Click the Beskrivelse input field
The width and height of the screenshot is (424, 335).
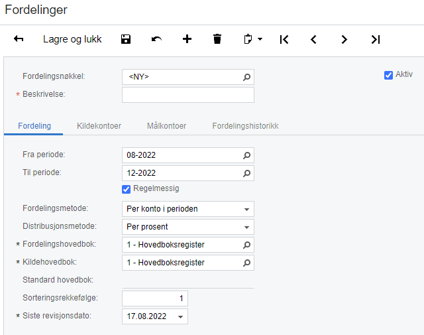click(188, 95)
